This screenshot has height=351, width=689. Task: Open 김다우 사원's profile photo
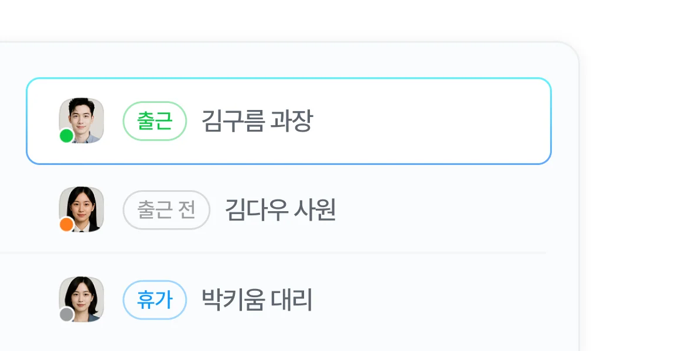pyautogui.click(x=82, y=206)
